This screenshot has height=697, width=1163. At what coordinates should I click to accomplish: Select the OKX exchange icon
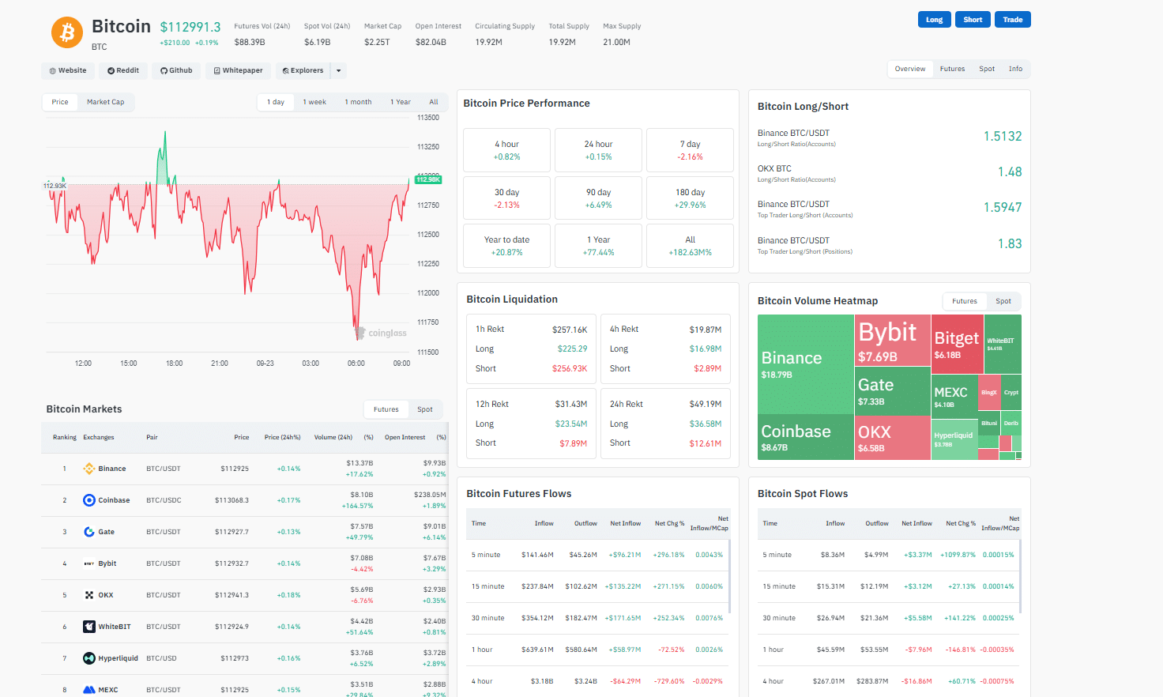pyautogui.click(x=89, y=594)
